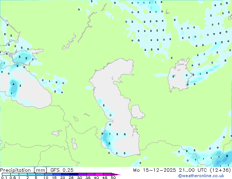Pick the 10–15 mm legend color box
This screenshot has height=179, width=232.
coord(49,174)
